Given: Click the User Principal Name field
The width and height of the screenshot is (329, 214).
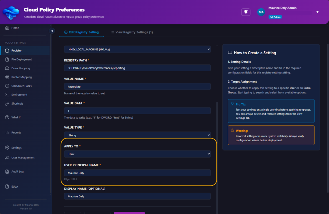Looking at the screenshot, I should click(137, 173).
